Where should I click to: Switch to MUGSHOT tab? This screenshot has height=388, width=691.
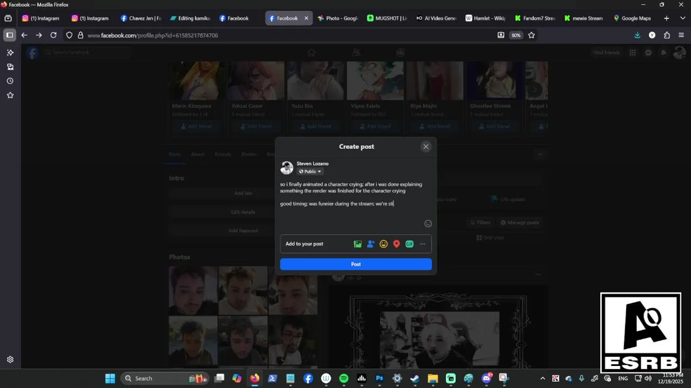click(x=387, y=18)
